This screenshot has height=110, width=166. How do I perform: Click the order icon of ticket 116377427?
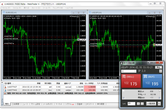click(5, 87)
